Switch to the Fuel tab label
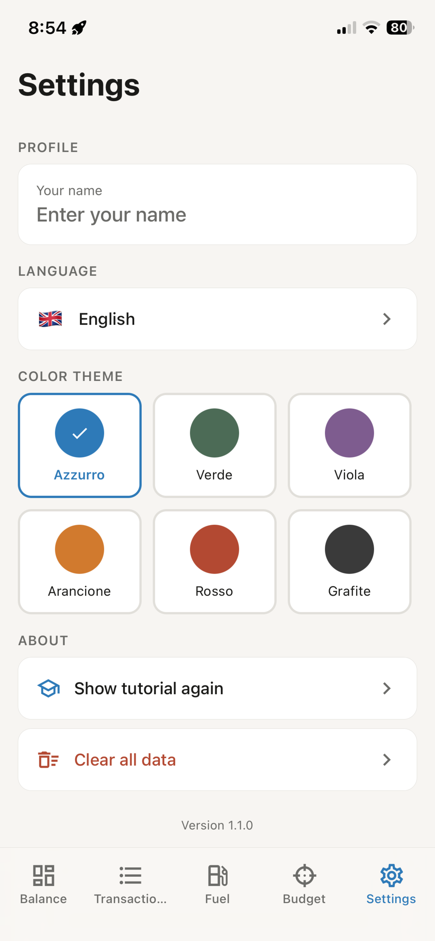 pos(218,899)
